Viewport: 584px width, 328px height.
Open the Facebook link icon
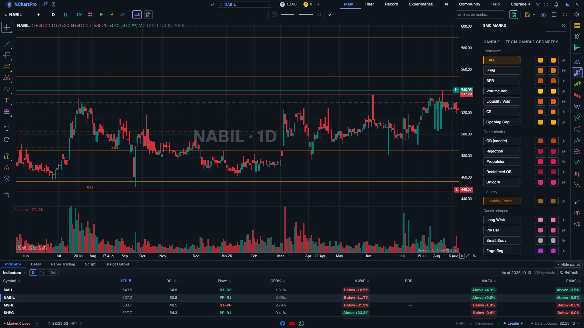[x=283, y=323]
